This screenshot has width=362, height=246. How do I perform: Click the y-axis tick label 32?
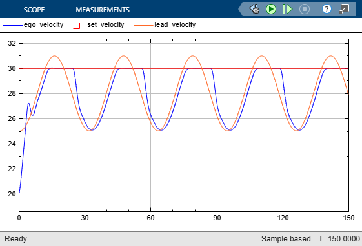[12, 43]
